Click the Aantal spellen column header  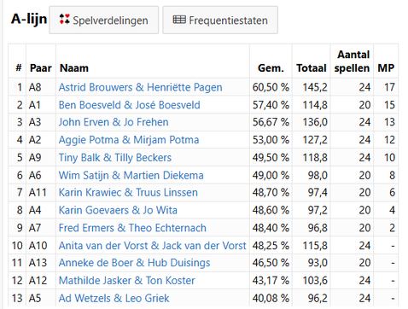click(352, 61)
